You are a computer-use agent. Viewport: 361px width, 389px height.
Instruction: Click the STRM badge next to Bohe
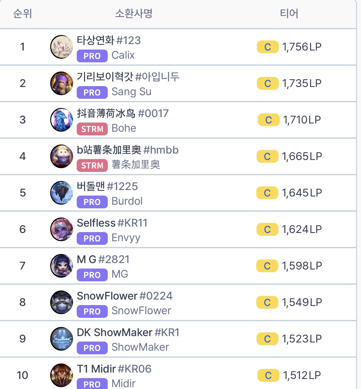coord(92,129)
